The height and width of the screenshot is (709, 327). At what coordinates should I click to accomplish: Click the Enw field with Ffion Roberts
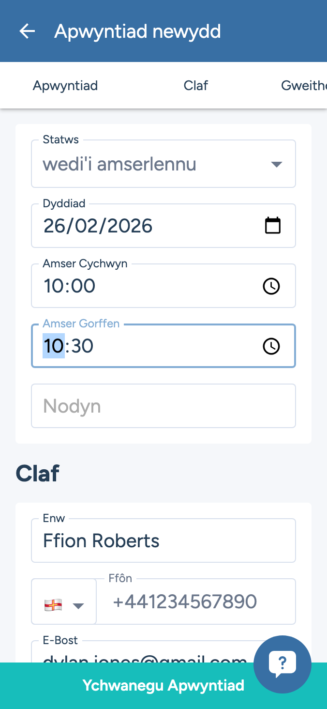[x=163, y=540]
